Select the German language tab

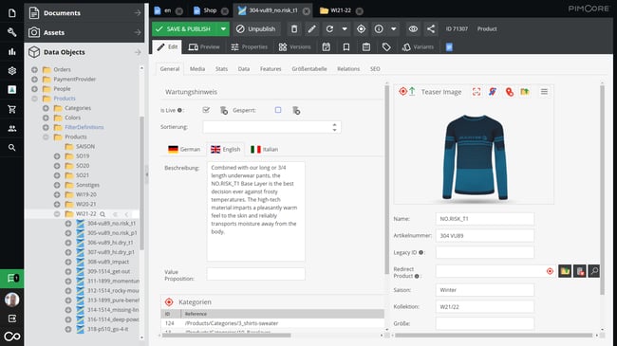[x=184, y=150]
